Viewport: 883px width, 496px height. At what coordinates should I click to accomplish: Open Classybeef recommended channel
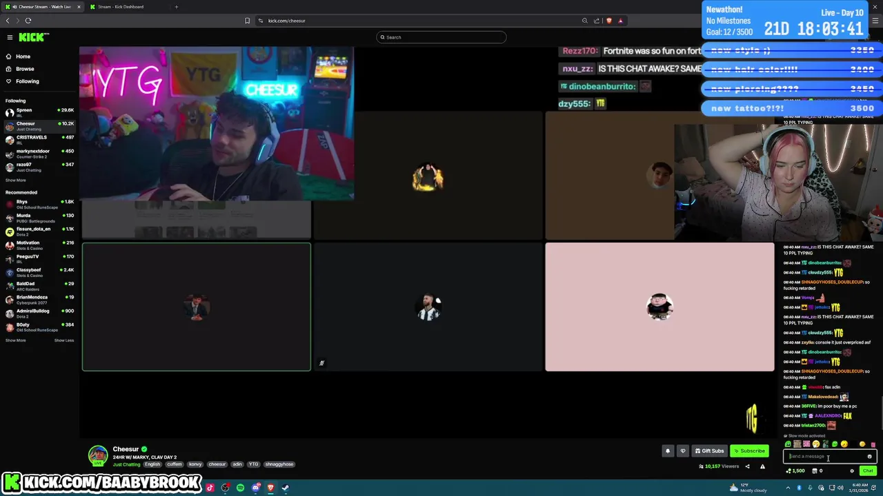pyautogui.click(x=39, y=272)
